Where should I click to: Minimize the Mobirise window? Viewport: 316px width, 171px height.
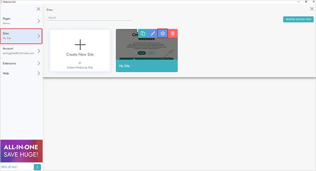[299, 2]
